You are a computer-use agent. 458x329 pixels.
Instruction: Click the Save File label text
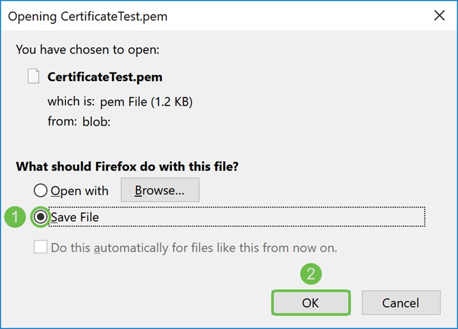75,217
